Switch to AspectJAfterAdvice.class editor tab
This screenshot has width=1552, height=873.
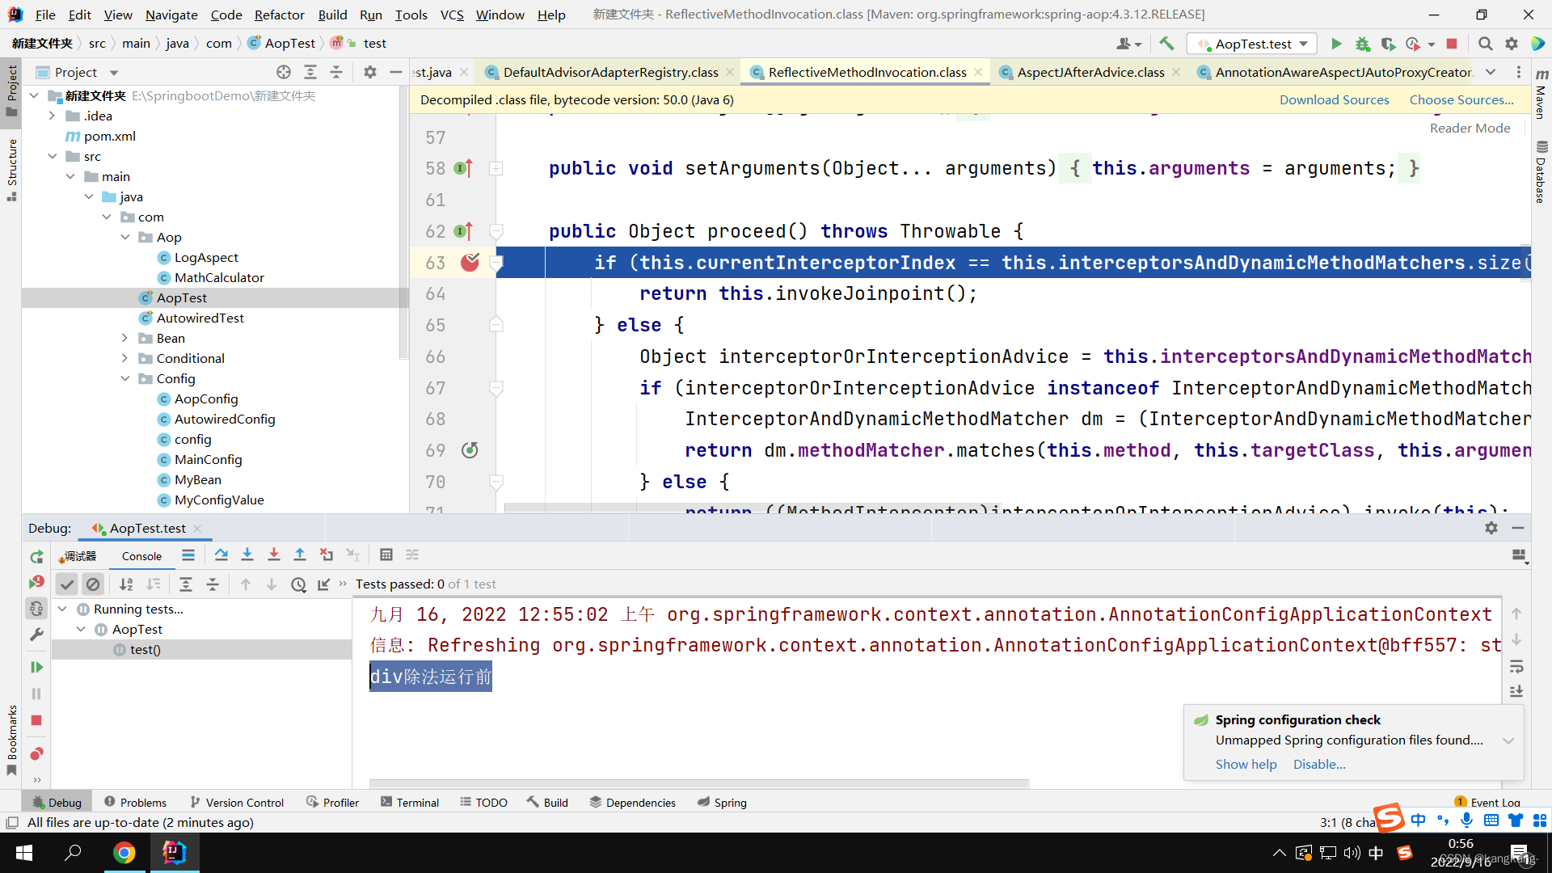coord(1090,72)
